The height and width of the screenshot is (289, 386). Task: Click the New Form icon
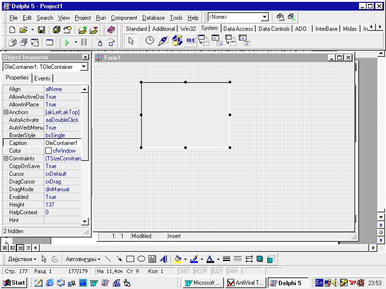tap(50, 42)
